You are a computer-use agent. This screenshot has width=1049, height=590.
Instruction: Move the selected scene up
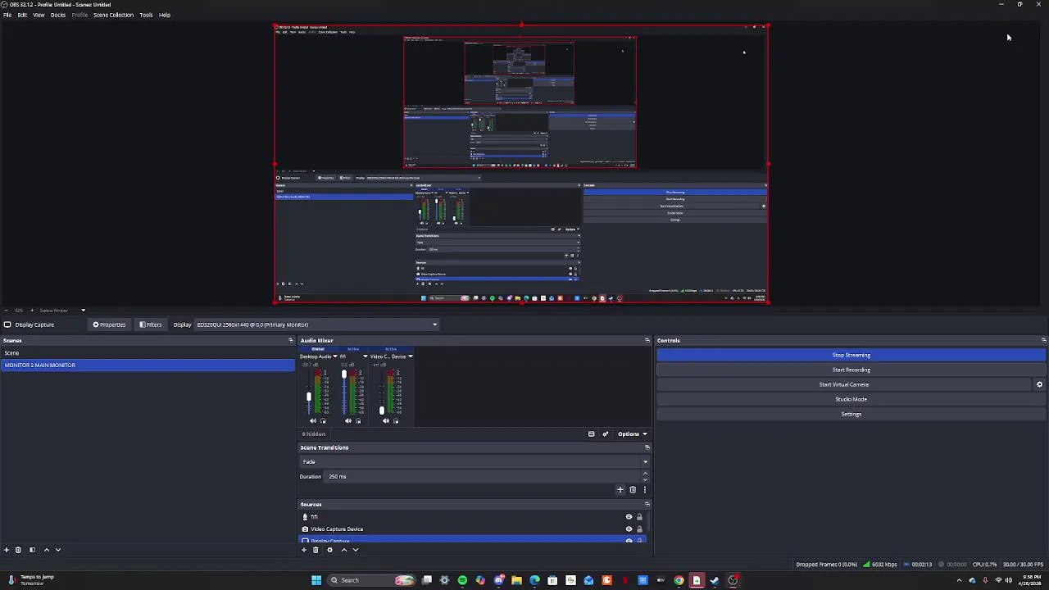pos(46,550)
